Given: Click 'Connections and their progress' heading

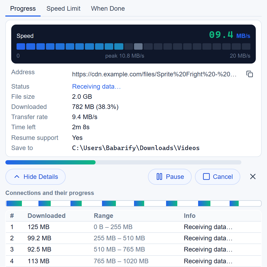Looking at the screenshot, I should coord(50,193).
